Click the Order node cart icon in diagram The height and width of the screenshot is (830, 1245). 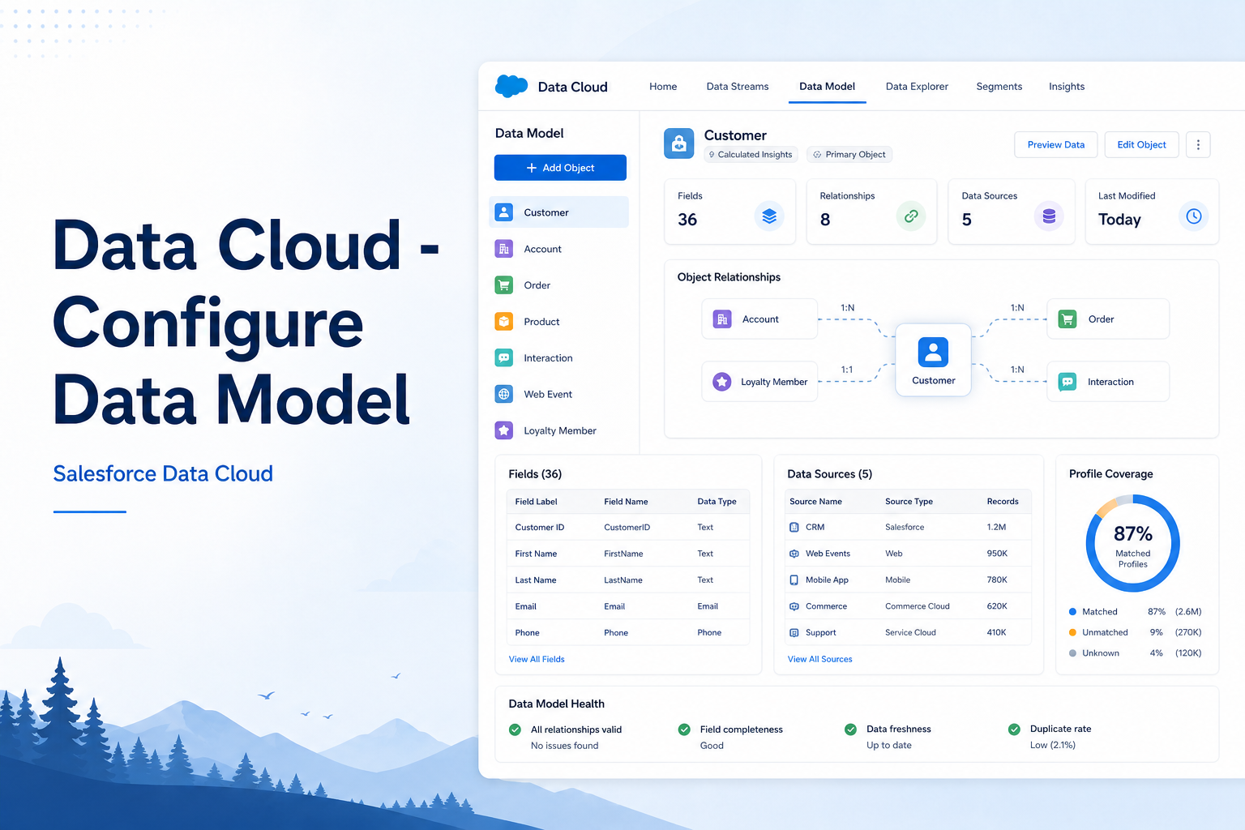(1068, 319)
